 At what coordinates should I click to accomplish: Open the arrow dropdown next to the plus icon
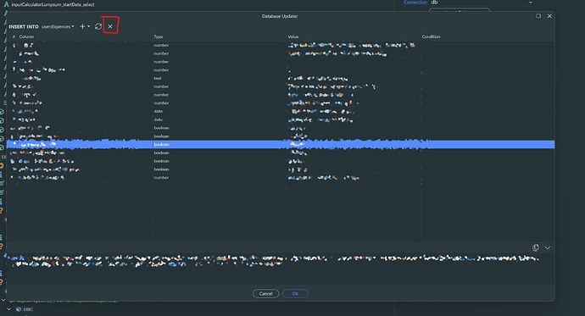coord(89,26)
